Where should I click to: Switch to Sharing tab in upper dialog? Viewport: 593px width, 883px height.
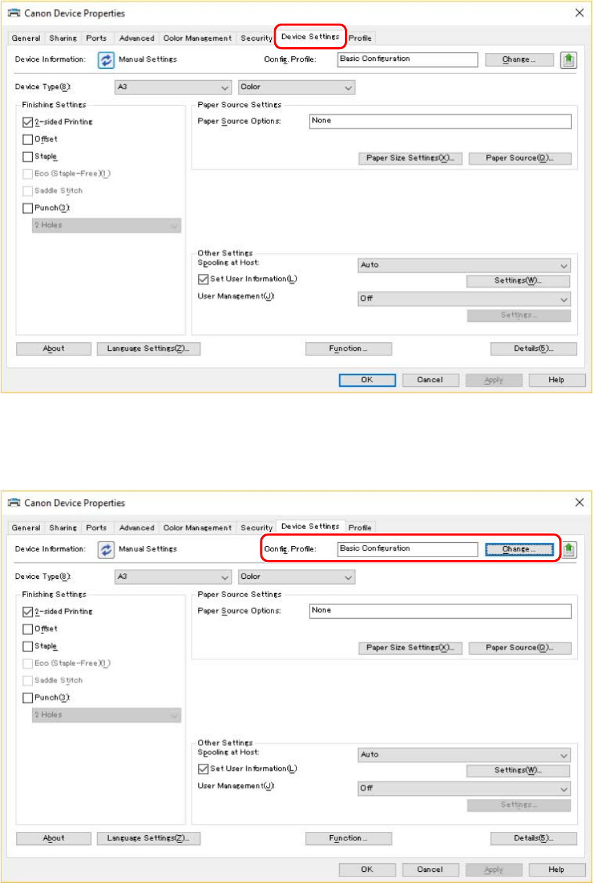click(63, 38)
